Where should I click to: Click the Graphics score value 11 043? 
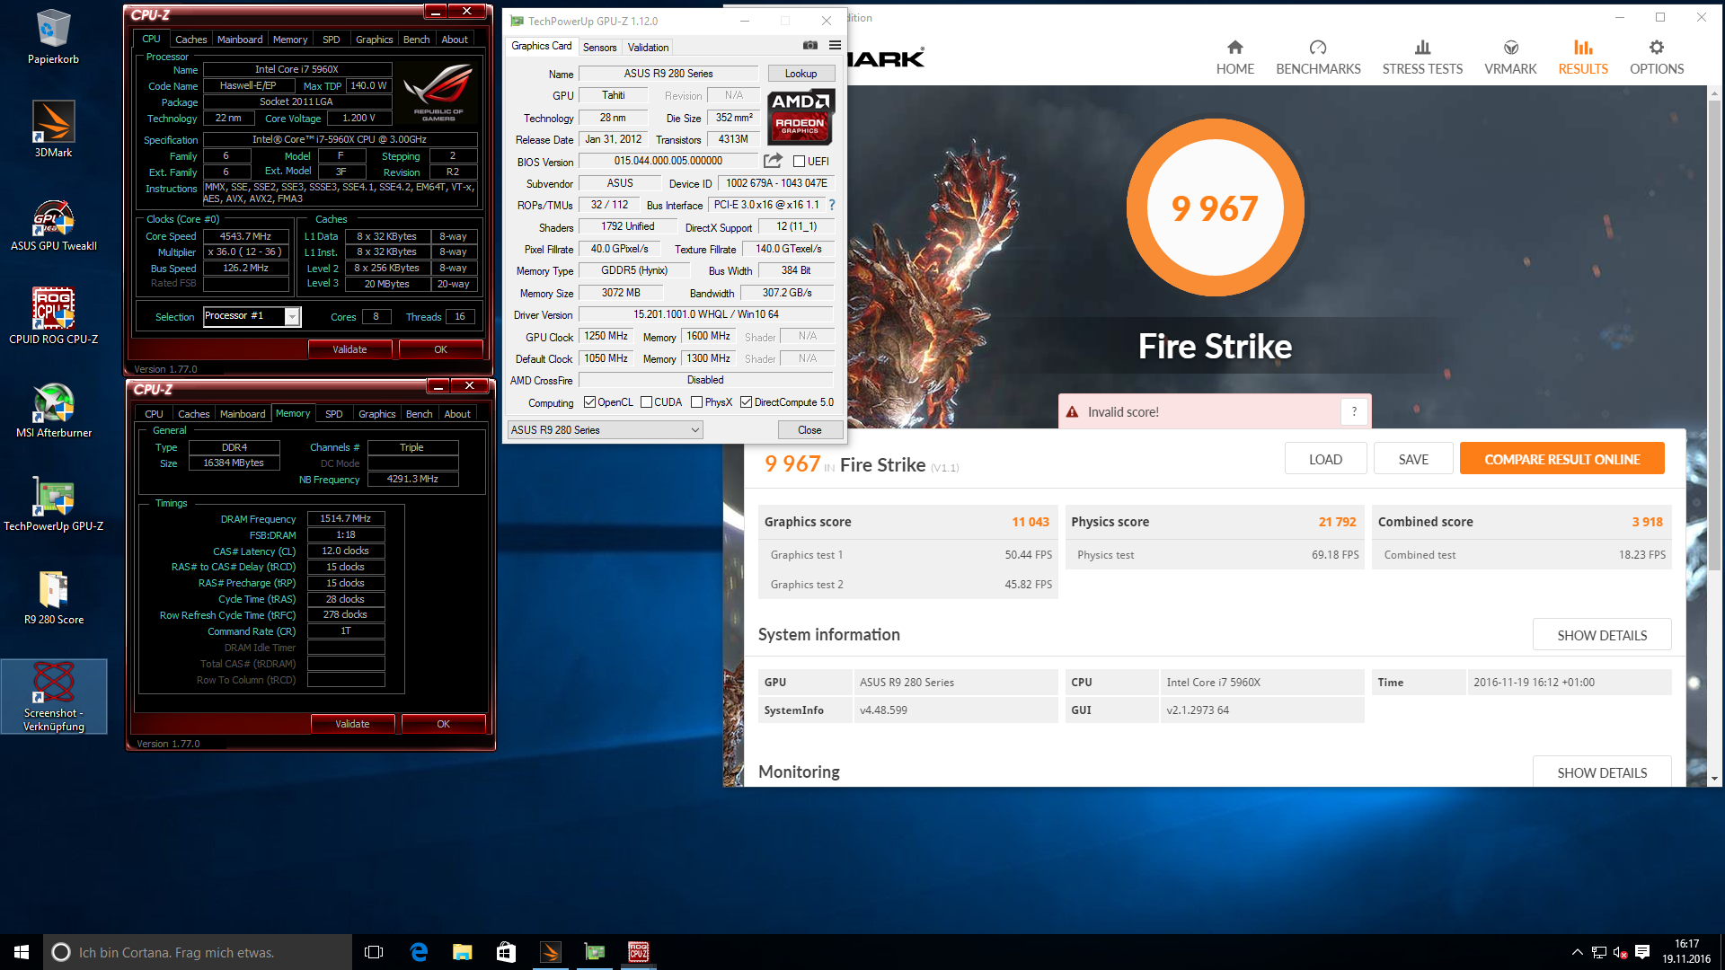coord(1031,522)
